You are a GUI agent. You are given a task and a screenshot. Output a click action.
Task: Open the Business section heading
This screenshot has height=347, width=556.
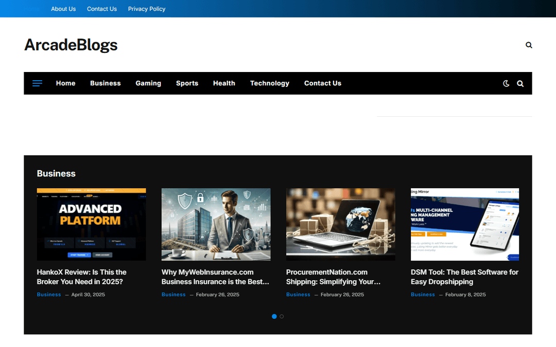tap(56, 174)
